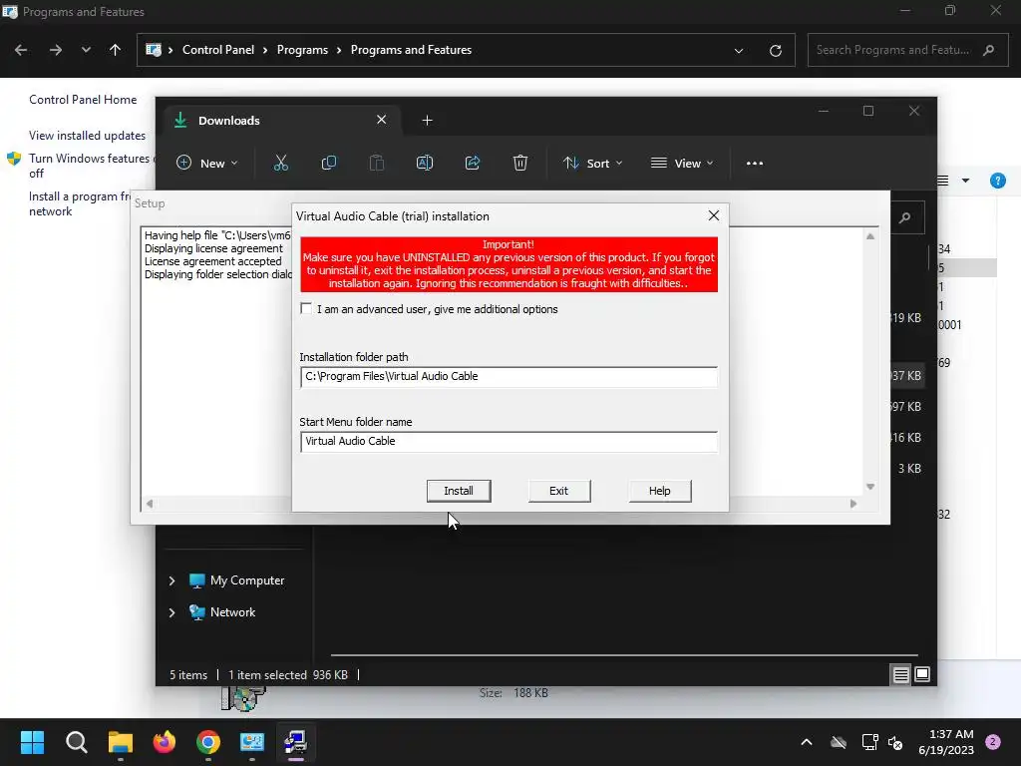Show hidden system tray icons
Viewport: 1021px width, 766px height.
click(x=806, y=742)
